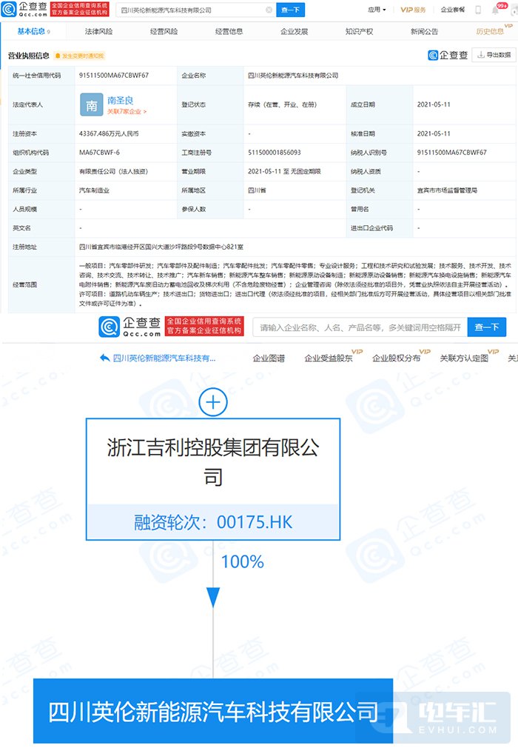Open 关联7家企业 link
This screenshot has width=518, height=751.
127,111
